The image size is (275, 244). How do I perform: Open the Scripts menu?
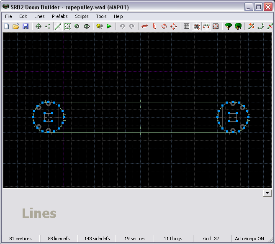82,16
